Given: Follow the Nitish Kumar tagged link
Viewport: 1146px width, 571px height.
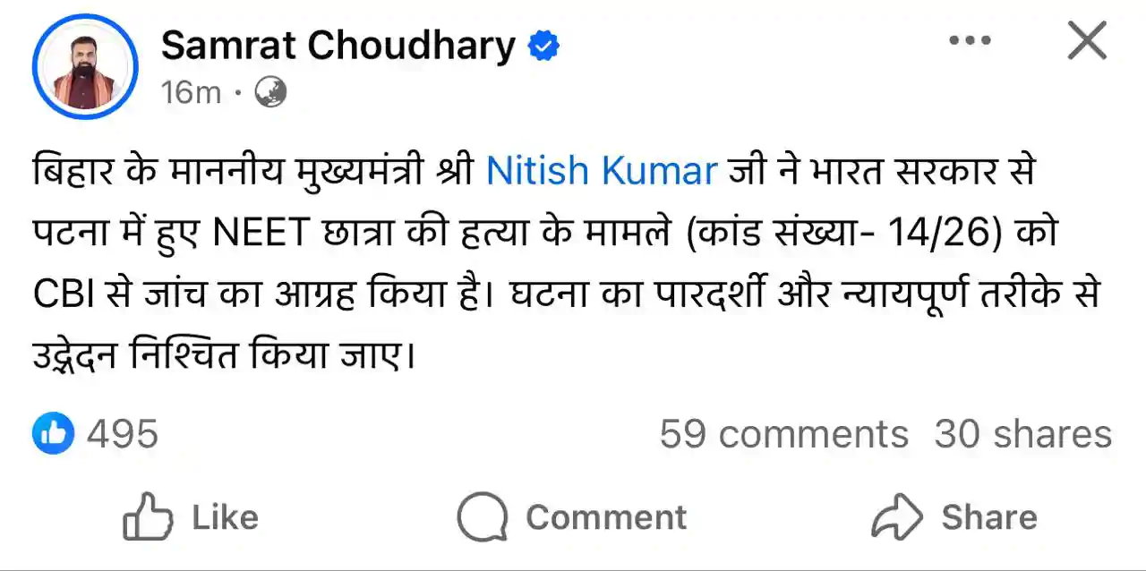Looking at the screenshot, I should pos(602,170).
